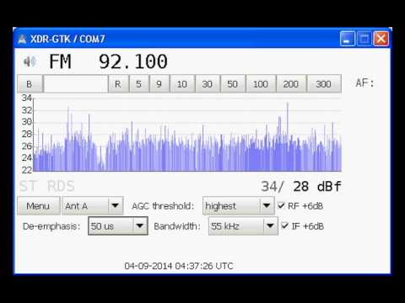Open the De-emphasis dropdown showing 50 us
Viewport: 405px width, 303px height.
118,226
